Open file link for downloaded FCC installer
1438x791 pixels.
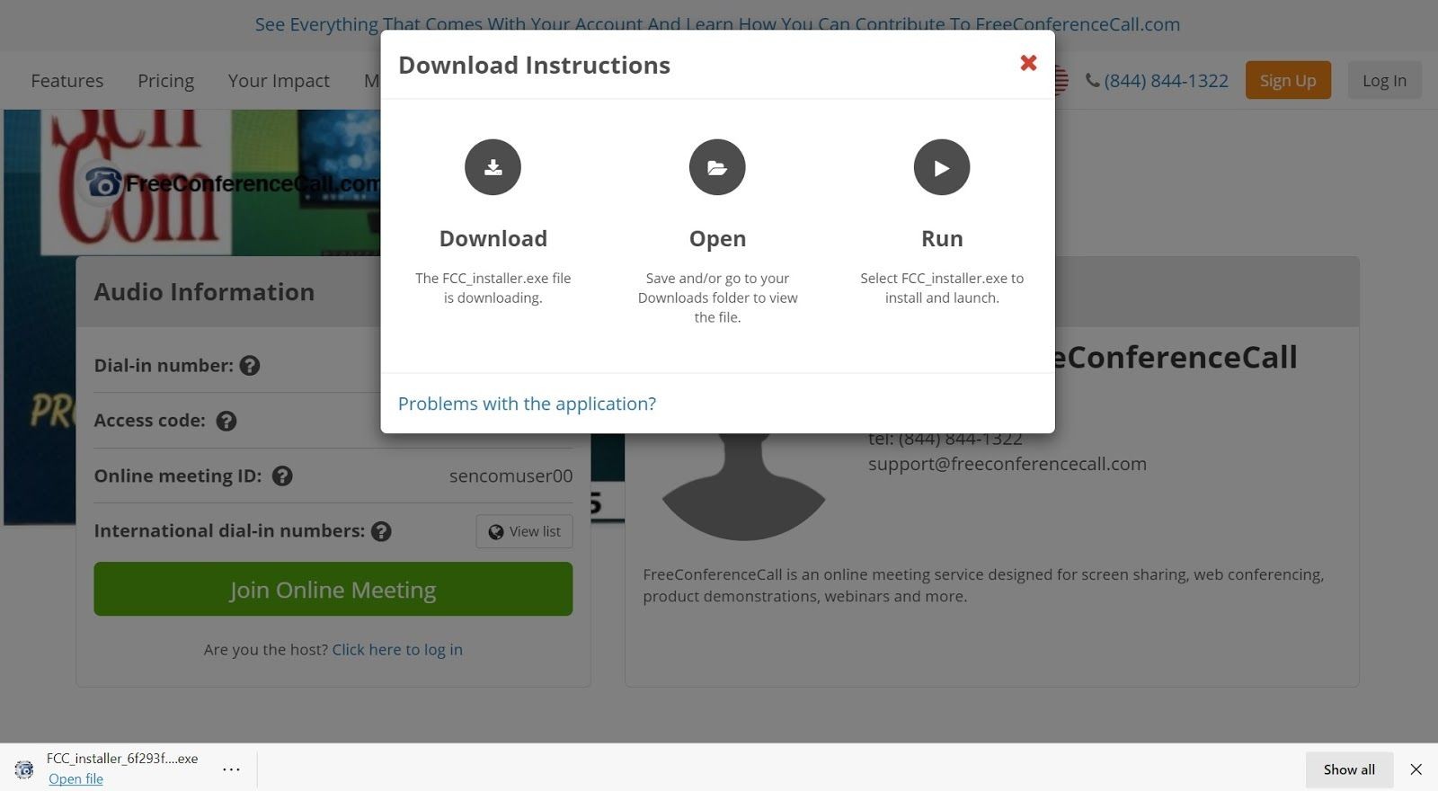(75, 778)
